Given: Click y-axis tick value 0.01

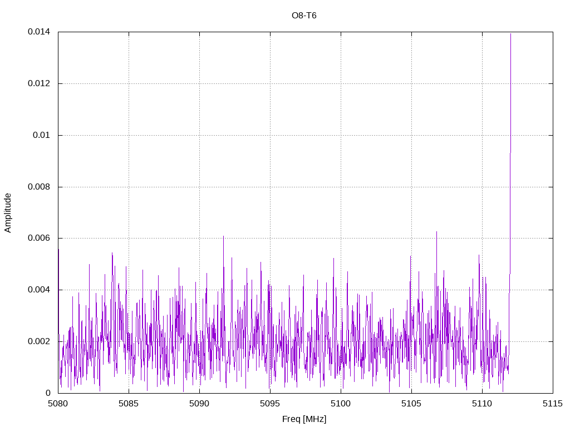Looking at the screenshot, I should pos(41,135).
